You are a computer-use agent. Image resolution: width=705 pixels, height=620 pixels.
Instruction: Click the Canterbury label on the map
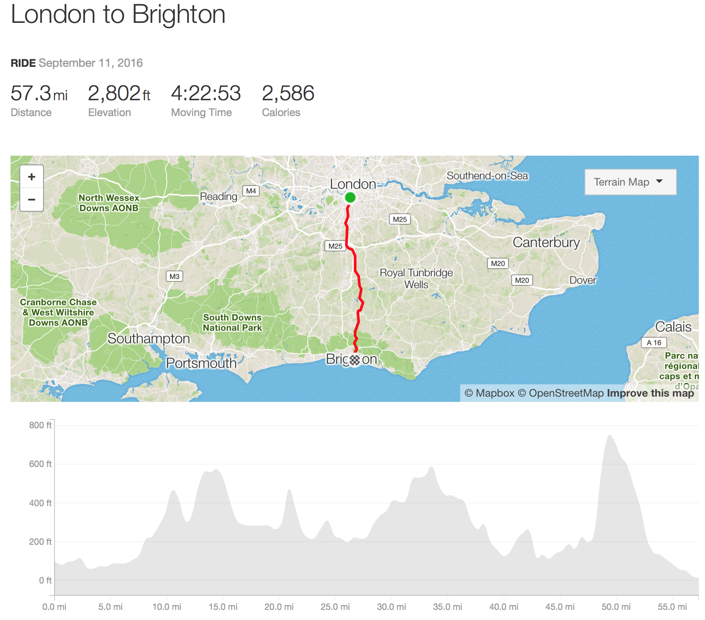[546, 242]
